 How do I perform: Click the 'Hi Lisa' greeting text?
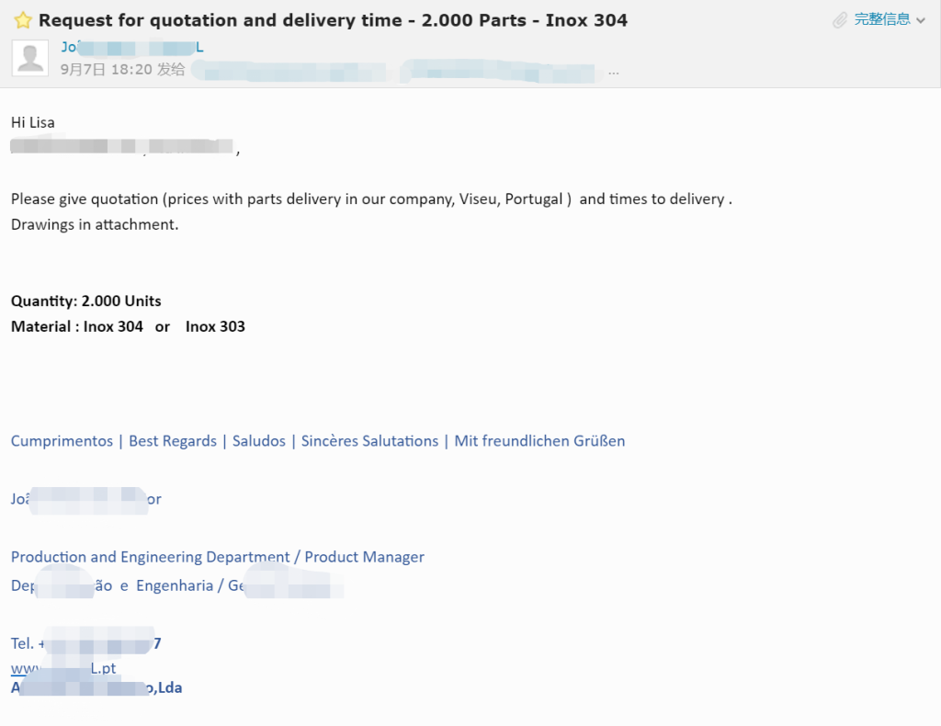click(33, 122)
